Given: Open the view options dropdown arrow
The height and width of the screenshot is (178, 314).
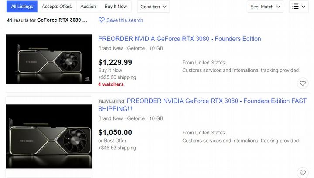Looking at the screenshot, I should pyautogui.click(x=304, y=7).
